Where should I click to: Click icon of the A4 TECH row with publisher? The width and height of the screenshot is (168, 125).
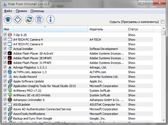10,39
